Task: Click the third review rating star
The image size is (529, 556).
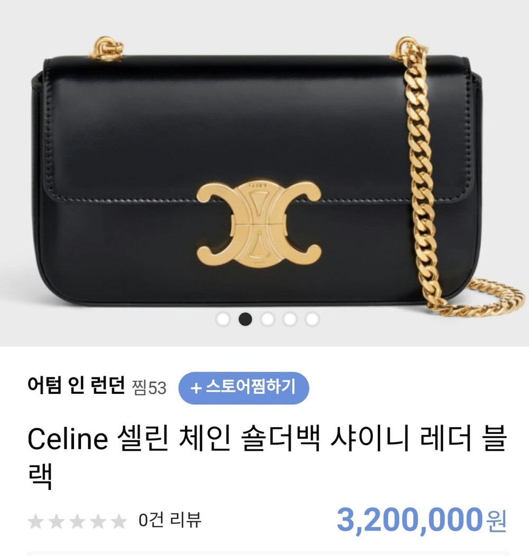Action: 77,521
